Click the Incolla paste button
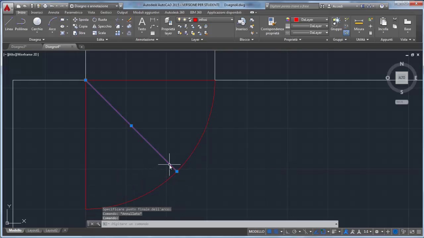This screenshot has height=238, width=424. (383, 24)
